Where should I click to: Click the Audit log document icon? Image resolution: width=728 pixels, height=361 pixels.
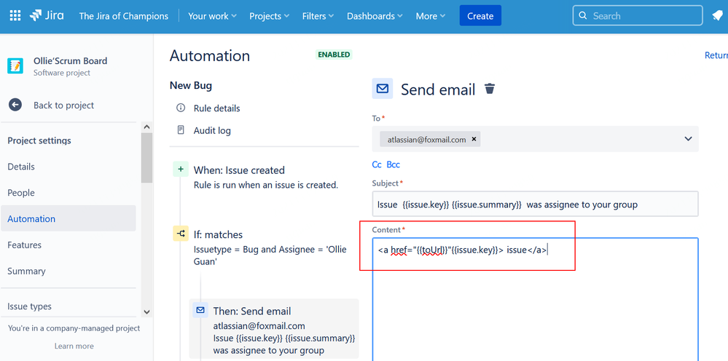181,130
